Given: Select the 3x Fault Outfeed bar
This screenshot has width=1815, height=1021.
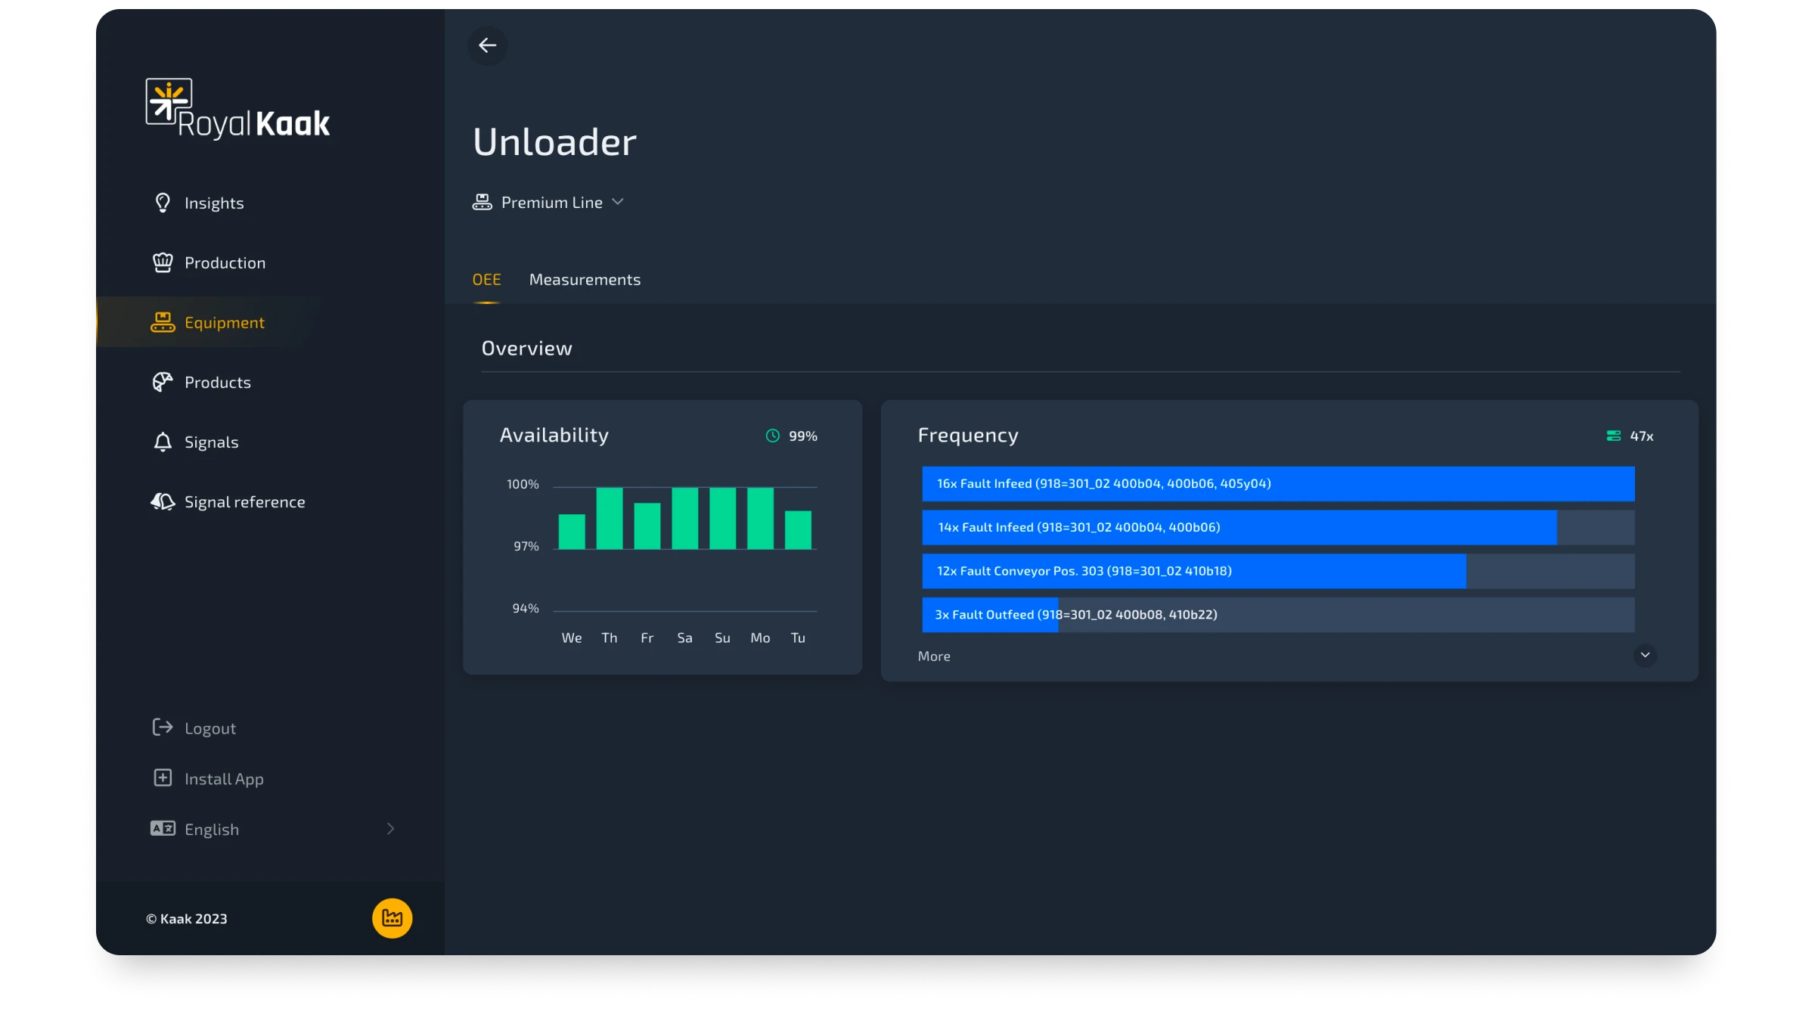Looking at the screenshot, I should pos(1278,616).
